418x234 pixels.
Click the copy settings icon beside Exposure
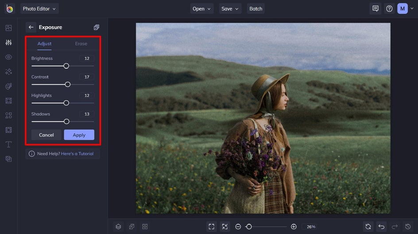tap(97, 27)
